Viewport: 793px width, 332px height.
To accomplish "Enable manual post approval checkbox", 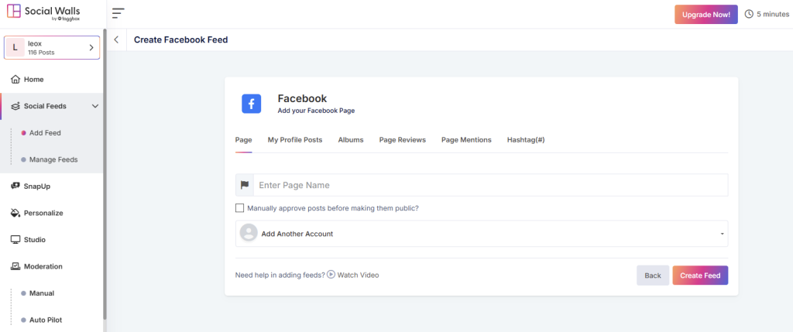I will pyautogui.click(x=240, y=208).
